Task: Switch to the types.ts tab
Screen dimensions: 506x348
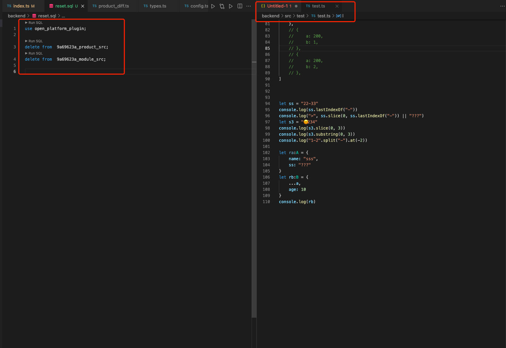Action: pyautogui.click(x=157, y=6)
